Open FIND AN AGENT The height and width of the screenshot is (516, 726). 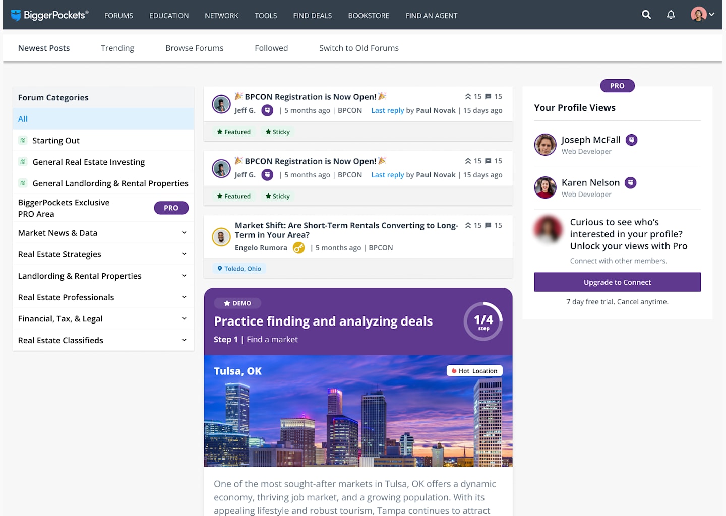[432, 16]
